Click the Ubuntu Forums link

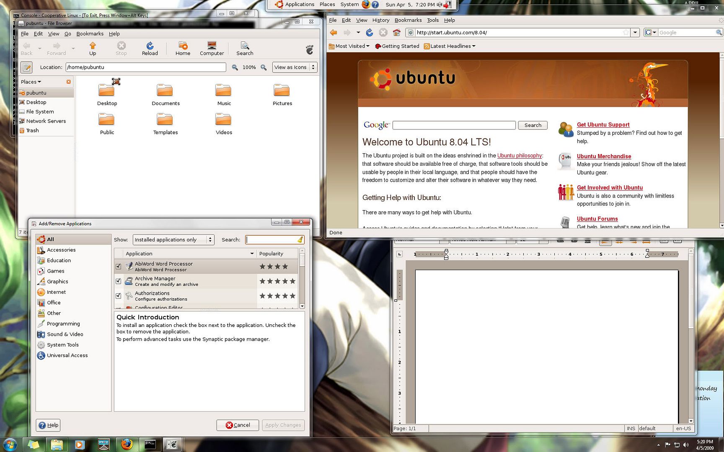(597, 218)
